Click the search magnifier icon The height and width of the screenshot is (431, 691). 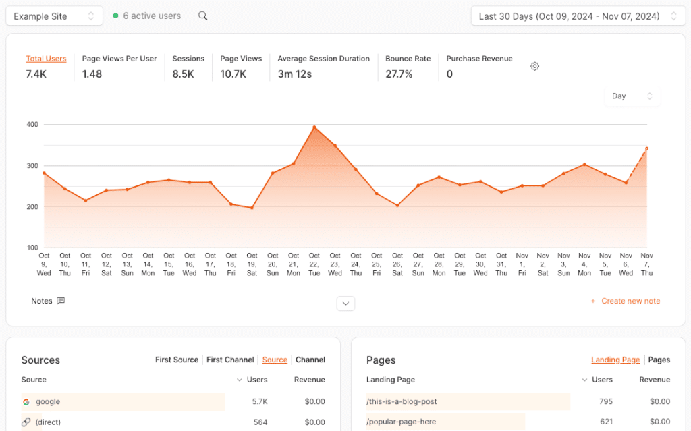[202, 16]
